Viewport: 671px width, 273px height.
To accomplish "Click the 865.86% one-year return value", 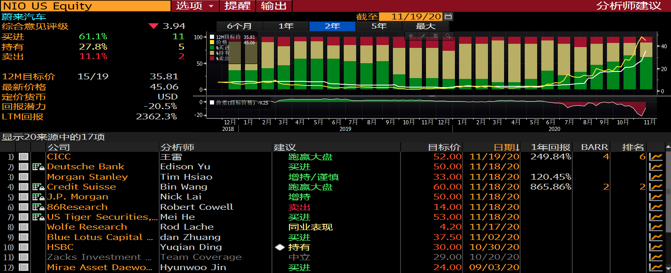I will [x=551, y=187].
